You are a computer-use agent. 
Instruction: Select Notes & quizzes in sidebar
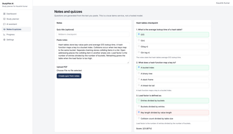click(x=16, y=29)
